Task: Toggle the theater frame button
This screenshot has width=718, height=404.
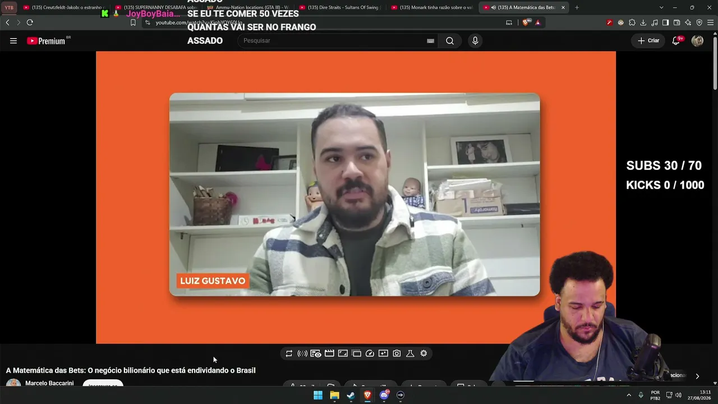Action: 356,353
